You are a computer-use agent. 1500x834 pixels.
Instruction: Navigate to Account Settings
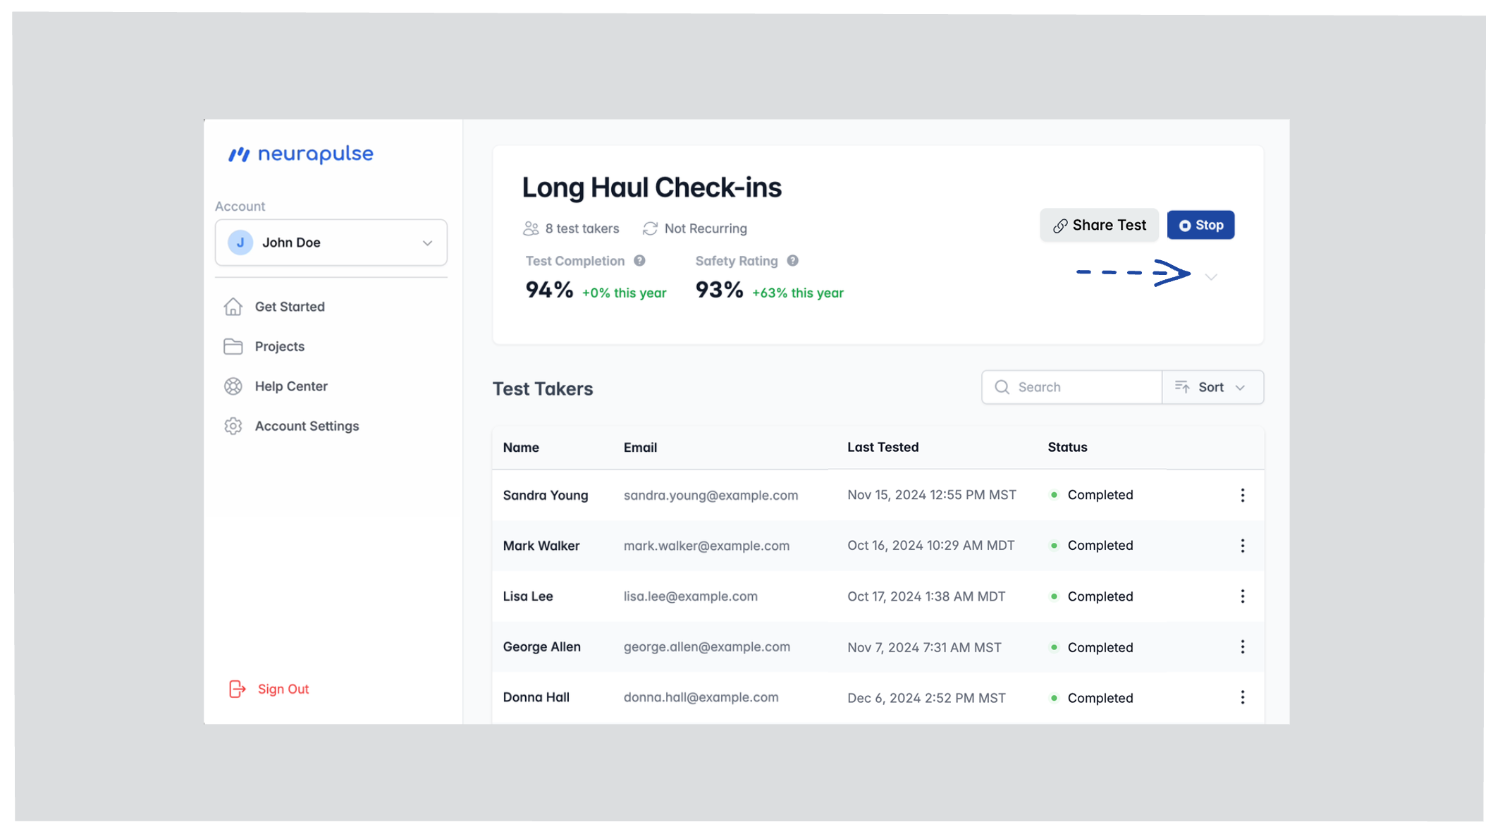point(306,426)
